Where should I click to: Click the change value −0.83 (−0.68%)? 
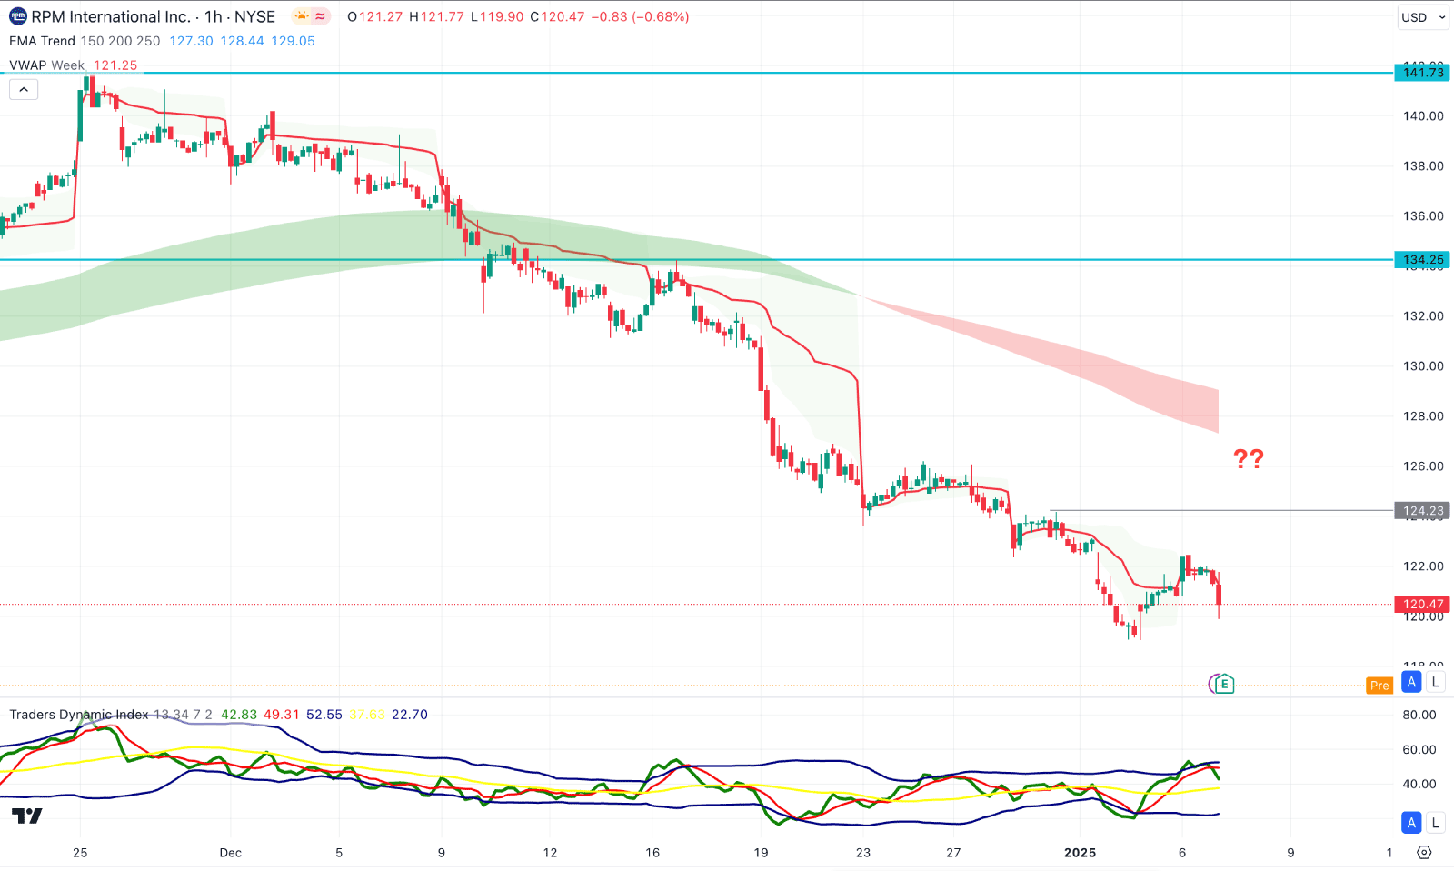pos(640,16)
